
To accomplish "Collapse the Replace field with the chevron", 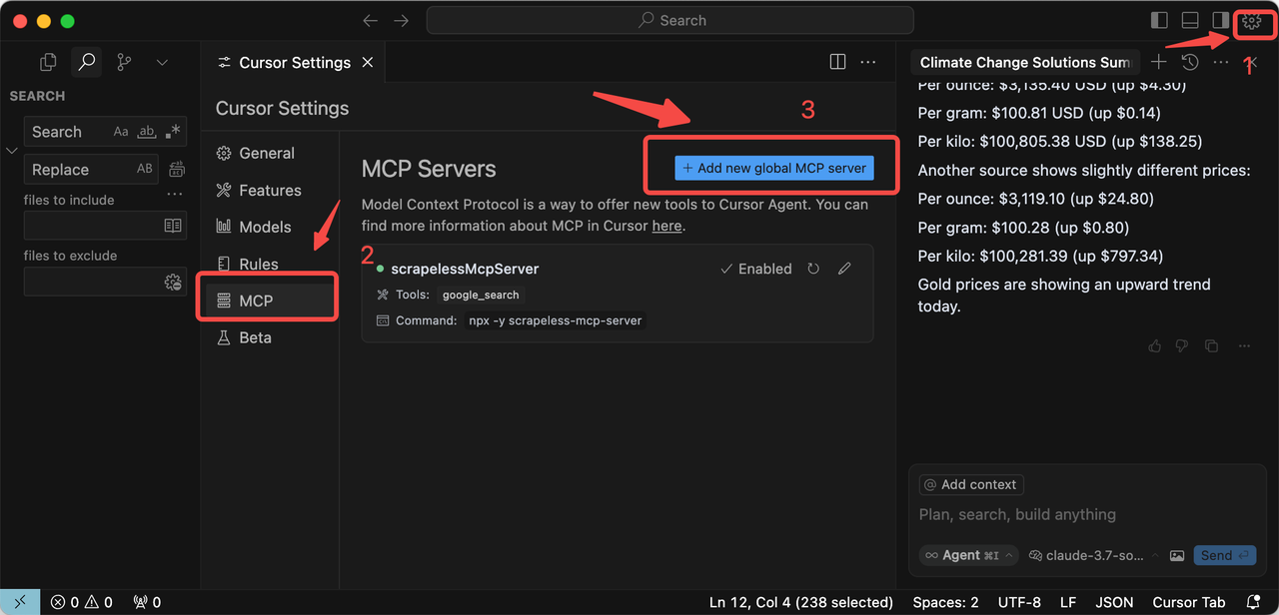I will click(10, 150).
